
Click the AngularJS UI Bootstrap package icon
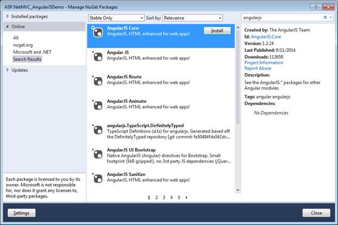(x=97, y=154)
